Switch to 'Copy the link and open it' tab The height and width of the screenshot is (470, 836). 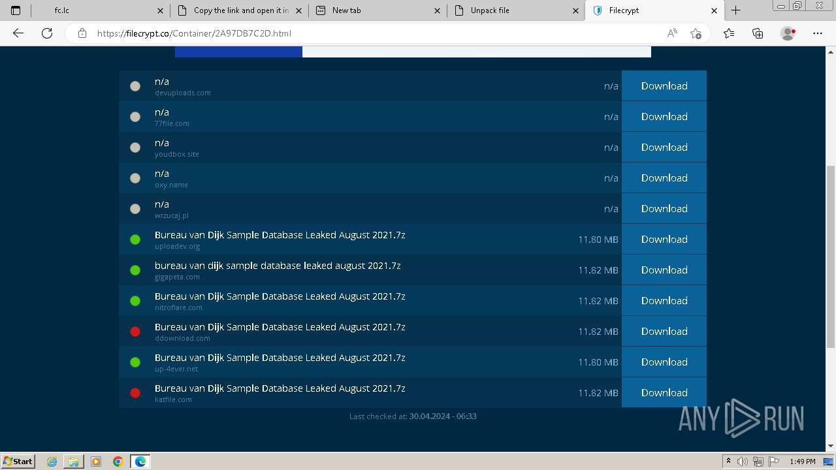(x=238, y=10)
